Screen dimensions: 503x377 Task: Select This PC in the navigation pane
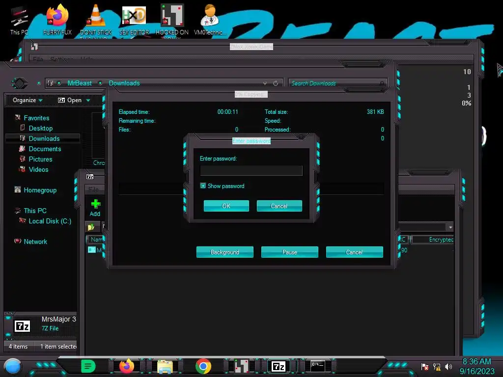pyautogui.click(x=35, y=211)
